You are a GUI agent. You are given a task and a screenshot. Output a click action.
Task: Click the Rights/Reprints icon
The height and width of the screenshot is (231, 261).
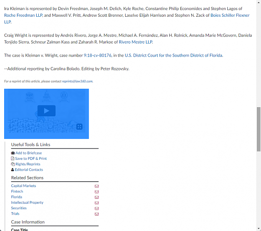(13, 164)
